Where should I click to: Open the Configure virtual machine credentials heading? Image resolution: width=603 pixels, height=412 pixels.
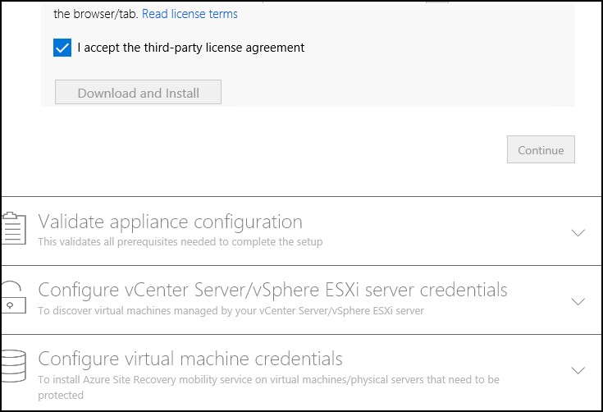click(x=190, y=359)
